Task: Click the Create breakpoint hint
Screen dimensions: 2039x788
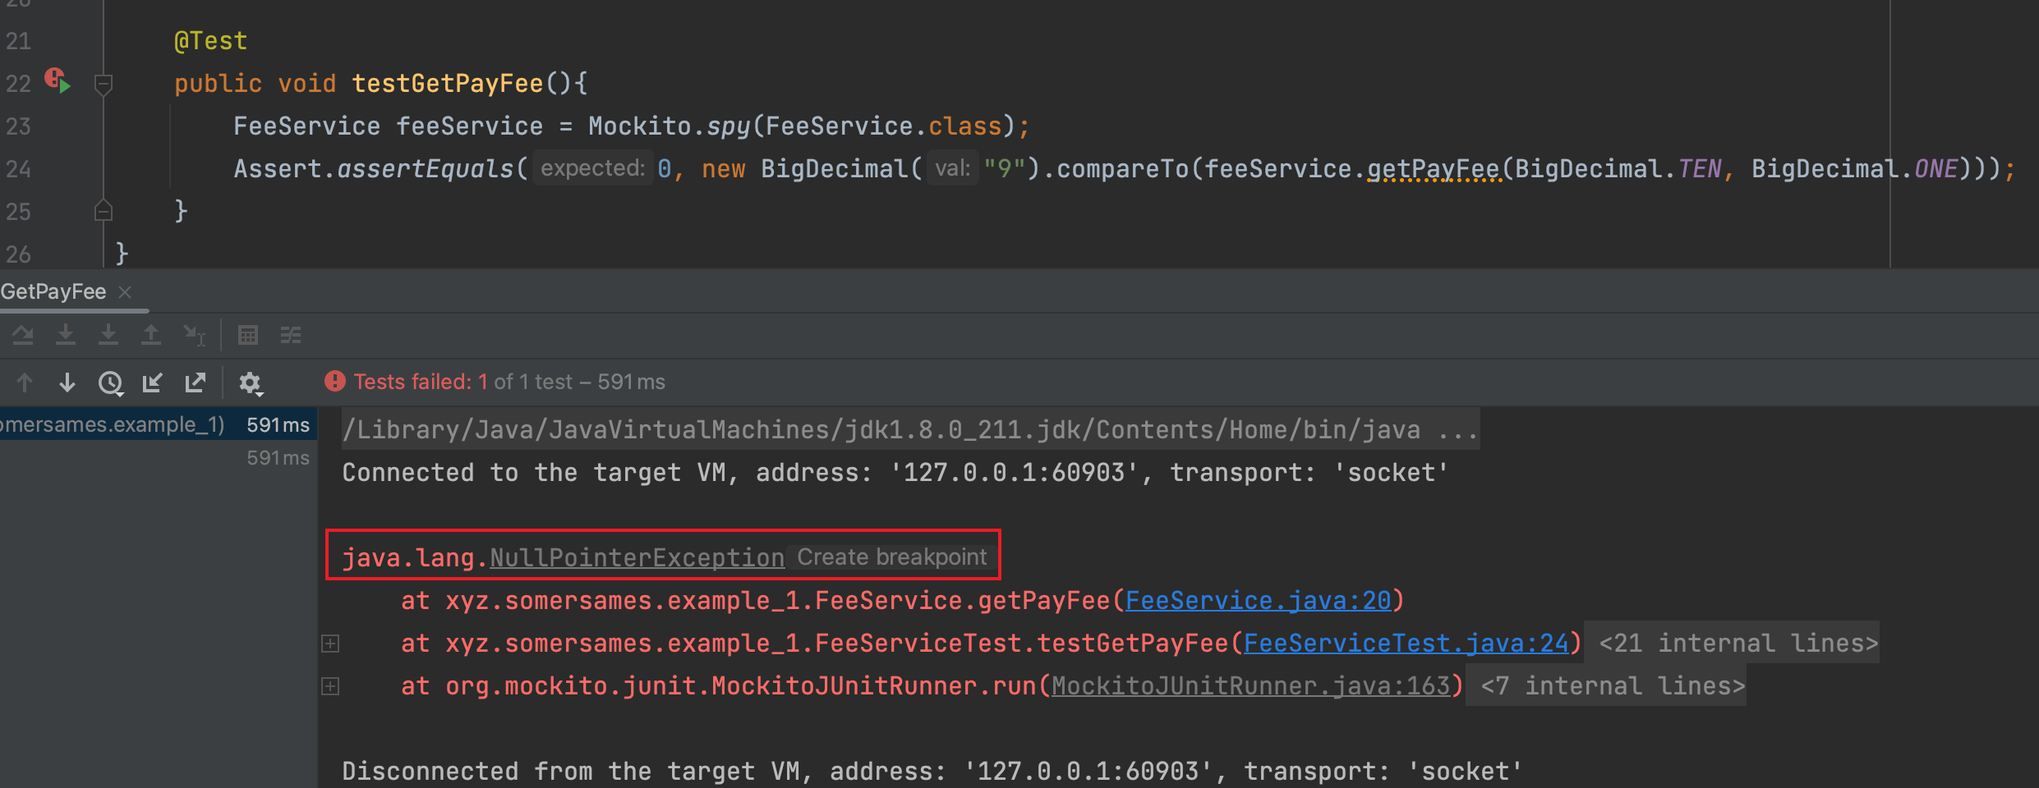Action: [892, 557]
